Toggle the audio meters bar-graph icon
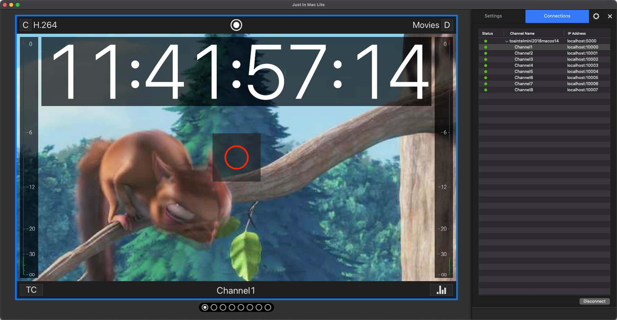This screenshot has height=320, width=617. click(441, 290)
